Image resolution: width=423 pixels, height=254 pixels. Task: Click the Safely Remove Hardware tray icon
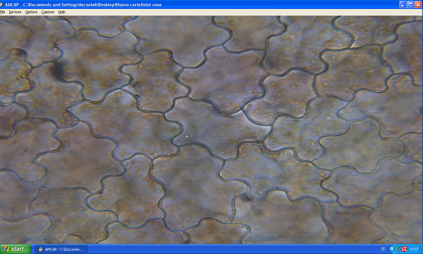coord(399,249)
